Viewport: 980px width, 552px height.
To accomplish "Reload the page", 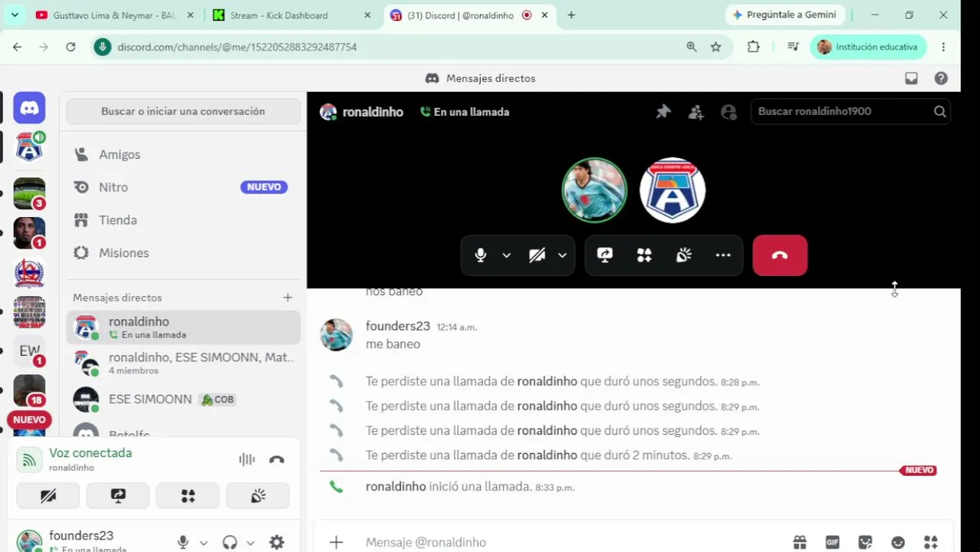I will pos(71,47).
